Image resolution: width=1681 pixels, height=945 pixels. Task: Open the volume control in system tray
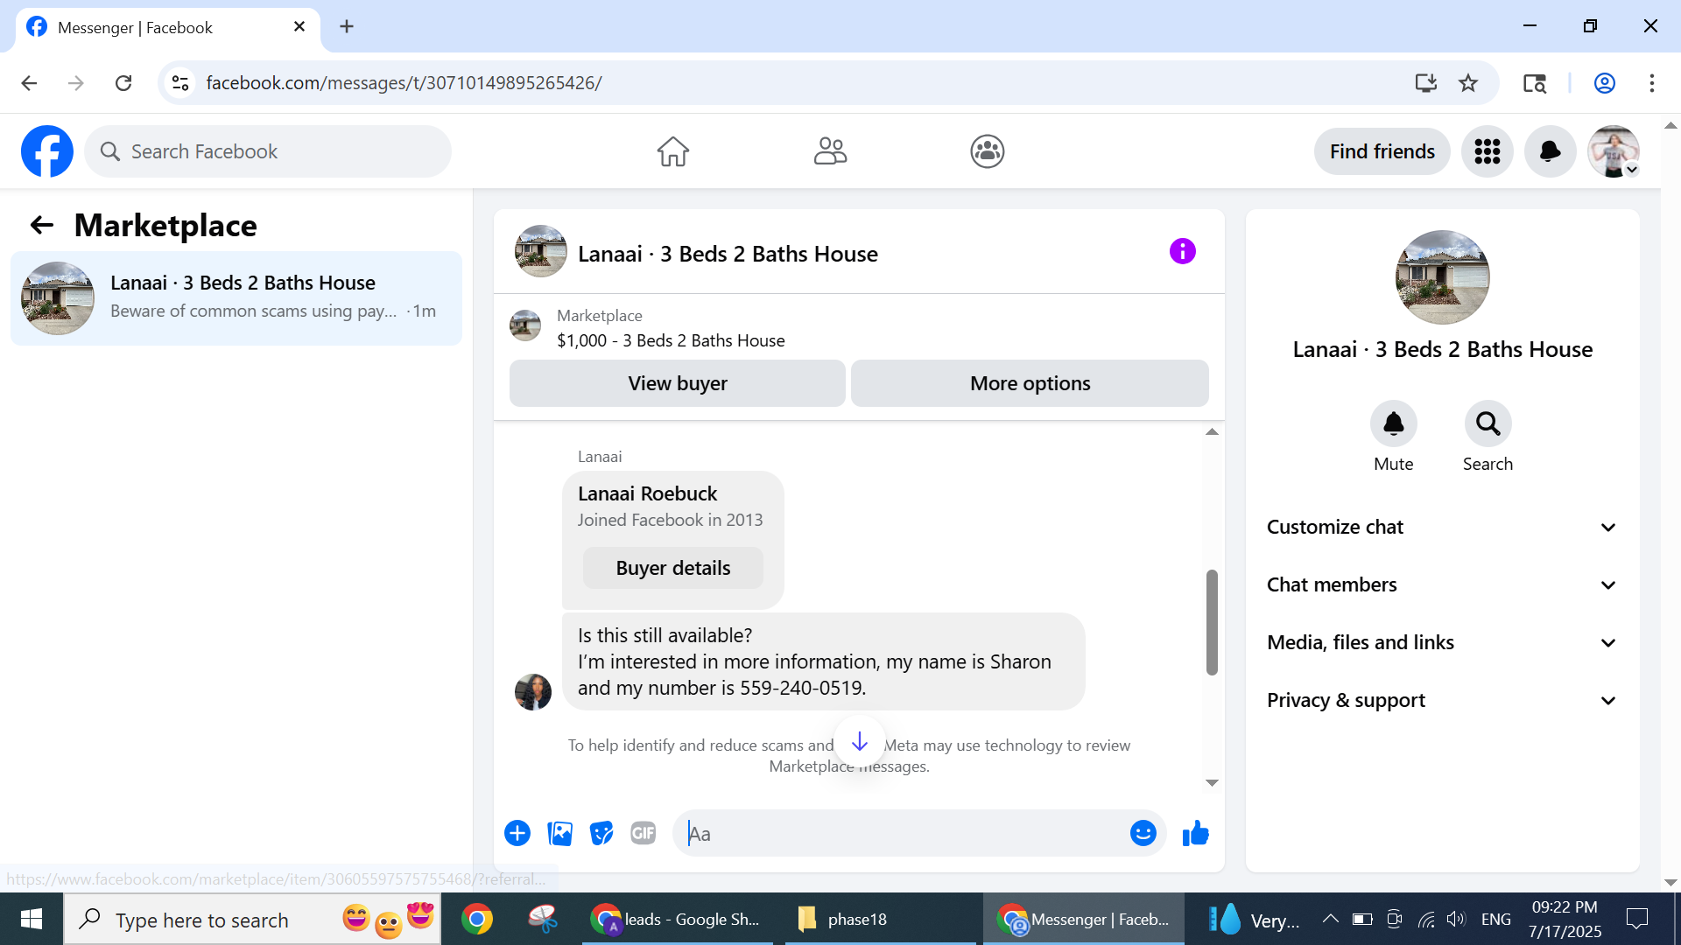1455,919
